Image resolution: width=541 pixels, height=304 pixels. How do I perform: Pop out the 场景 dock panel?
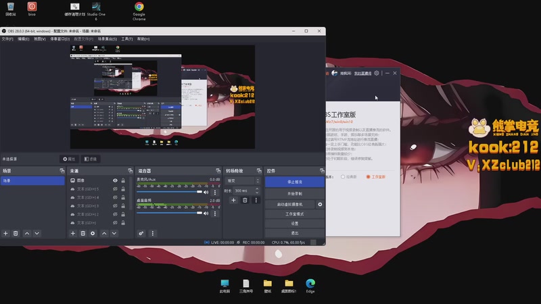(x=62, y=171)
